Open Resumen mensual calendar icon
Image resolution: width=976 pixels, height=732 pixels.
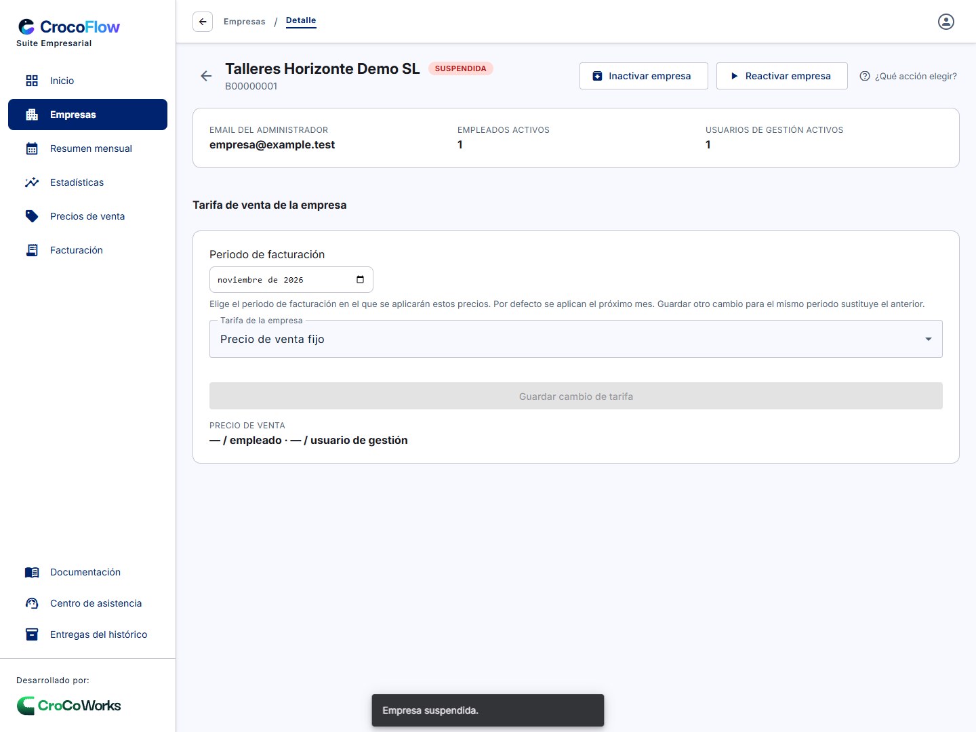pyautogui.click(x=32, y=148)
